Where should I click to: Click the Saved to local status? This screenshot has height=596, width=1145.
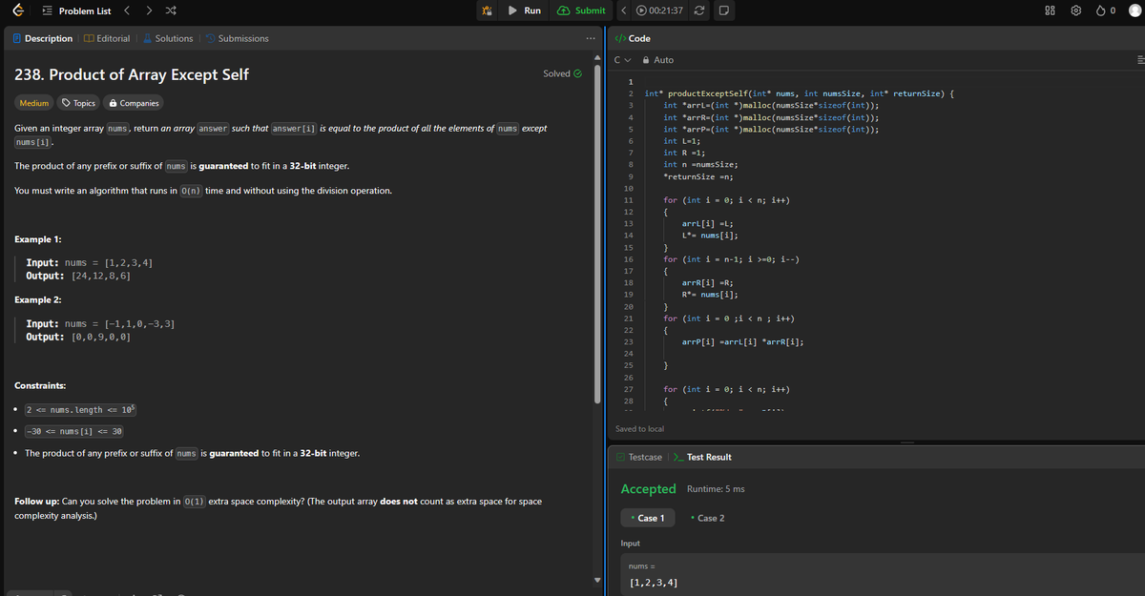point(640,429)
